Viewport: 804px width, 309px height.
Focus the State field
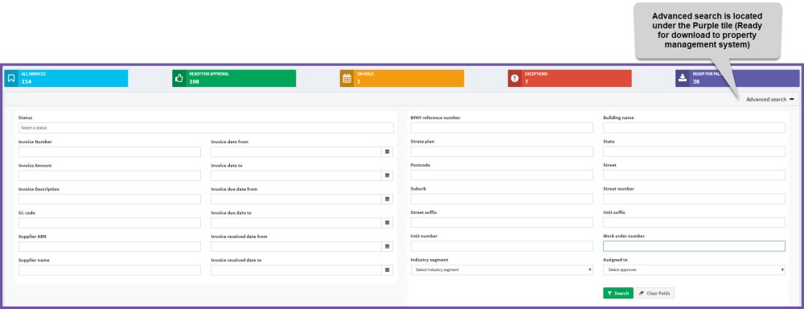coord(695,151)
